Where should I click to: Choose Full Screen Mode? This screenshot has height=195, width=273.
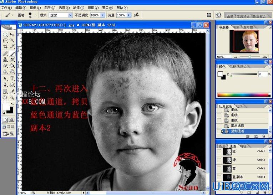(x=12, y=127)
